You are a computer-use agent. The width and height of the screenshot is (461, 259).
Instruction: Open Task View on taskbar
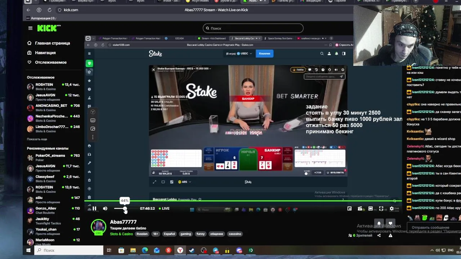click(x=109, y=250)
